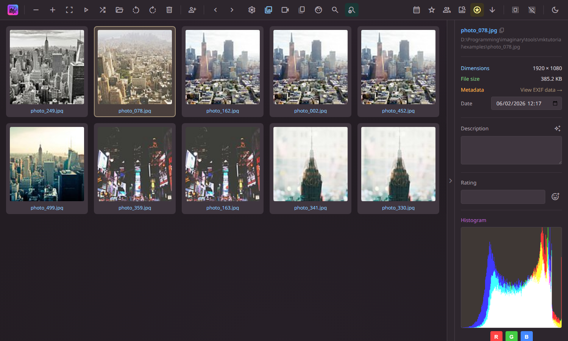The image size is (568, 341).
Task: Select the photo_341.jpg thumbnail
Action: (x=310, y=164)
